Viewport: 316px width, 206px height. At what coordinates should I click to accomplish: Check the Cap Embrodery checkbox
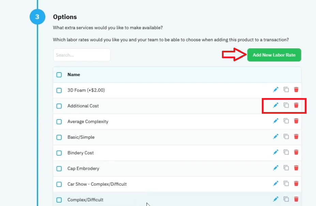(x=59, y=169)
